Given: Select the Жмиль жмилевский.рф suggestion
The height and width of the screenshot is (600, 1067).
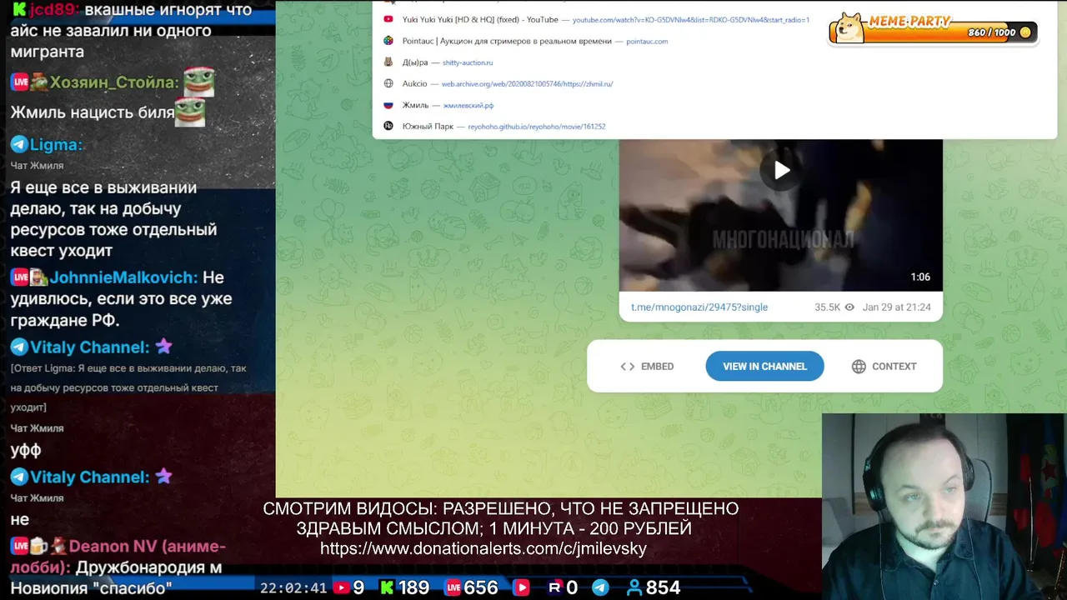Looking at the screenshot, I should point(714,105).
